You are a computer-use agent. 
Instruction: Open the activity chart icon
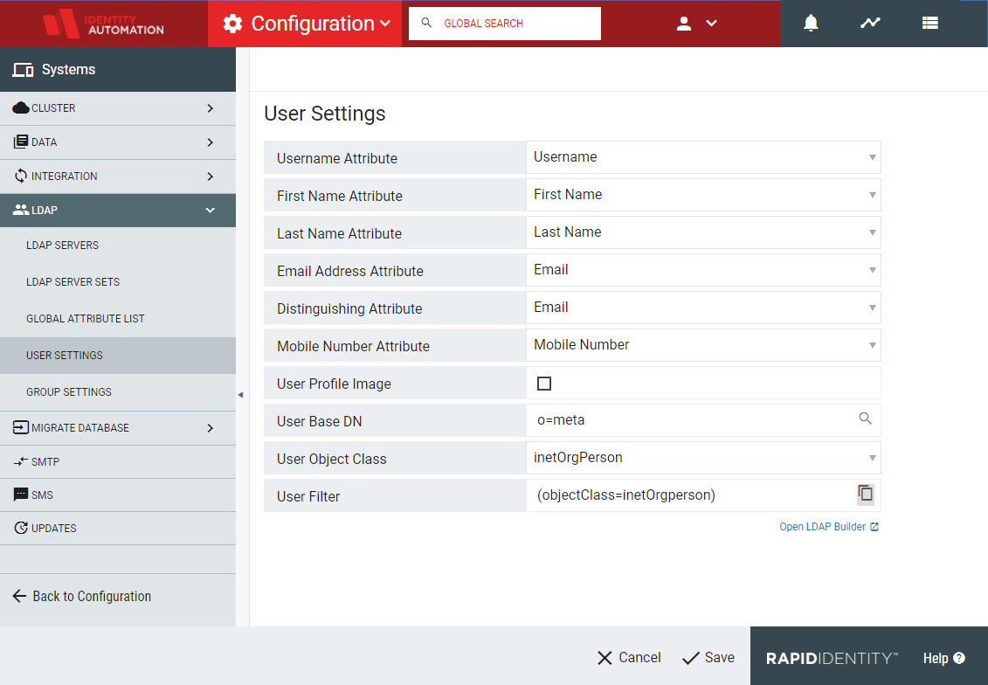[870, 23]
